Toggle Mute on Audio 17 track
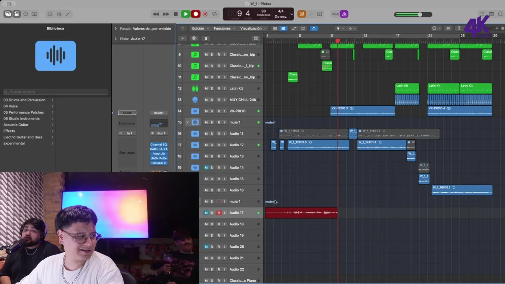 point(206,213)
